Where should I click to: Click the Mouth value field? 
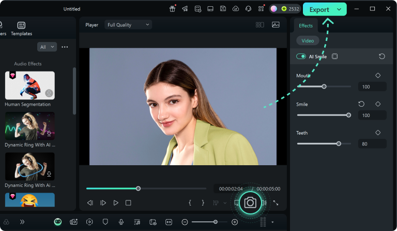pos(372,86)
